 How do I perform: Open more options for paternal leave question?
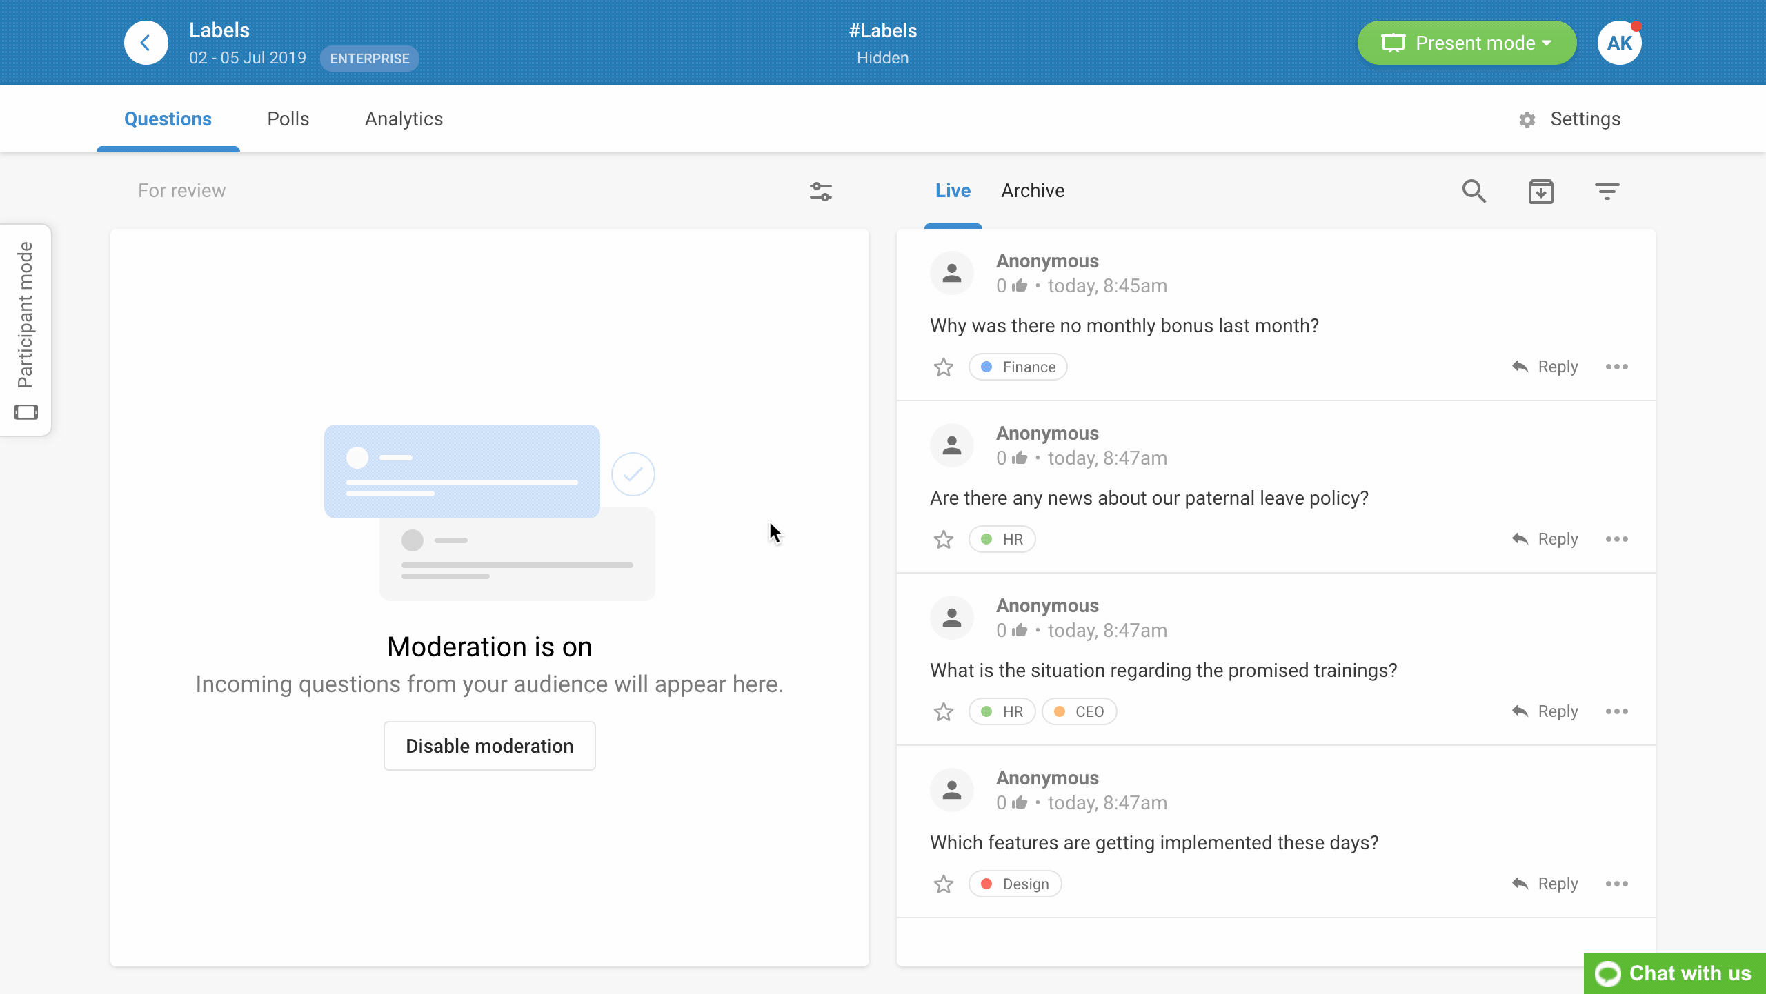[1616, 539]
